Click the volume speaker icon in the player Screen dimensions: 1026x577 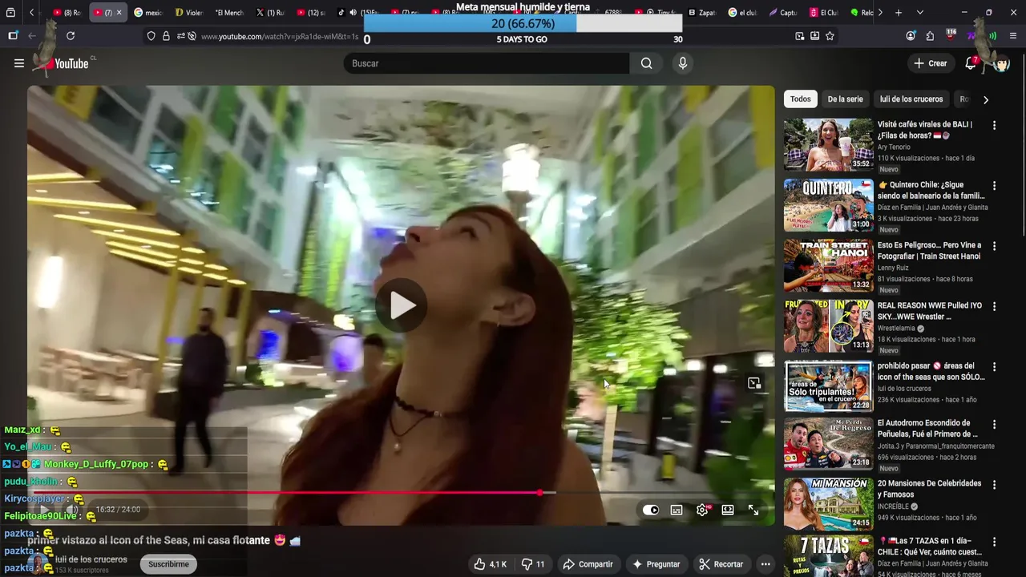72,510
